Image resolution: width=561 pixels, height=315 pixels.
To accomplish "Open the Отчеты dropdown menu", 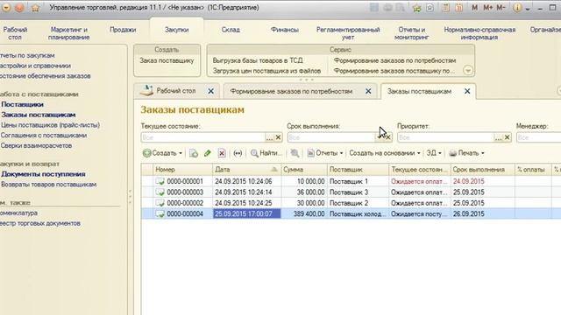I will [x=325, y=153].
